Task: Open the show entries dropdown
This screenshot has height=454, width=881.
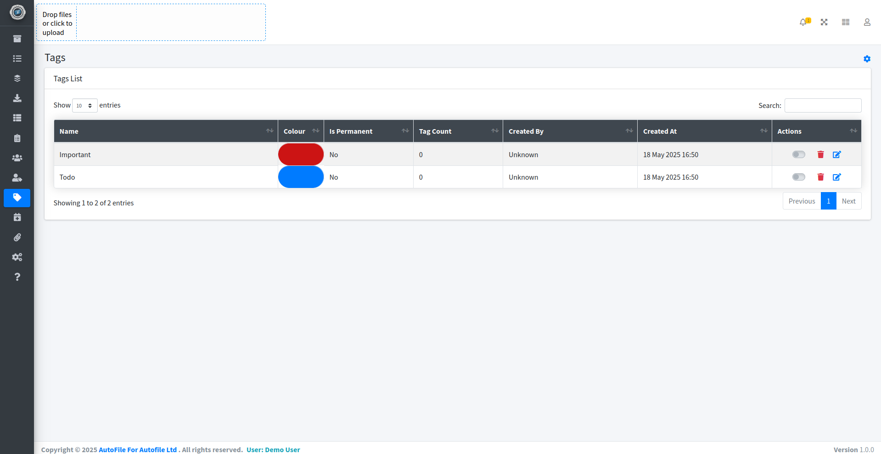Action: (x=84, y=105)
